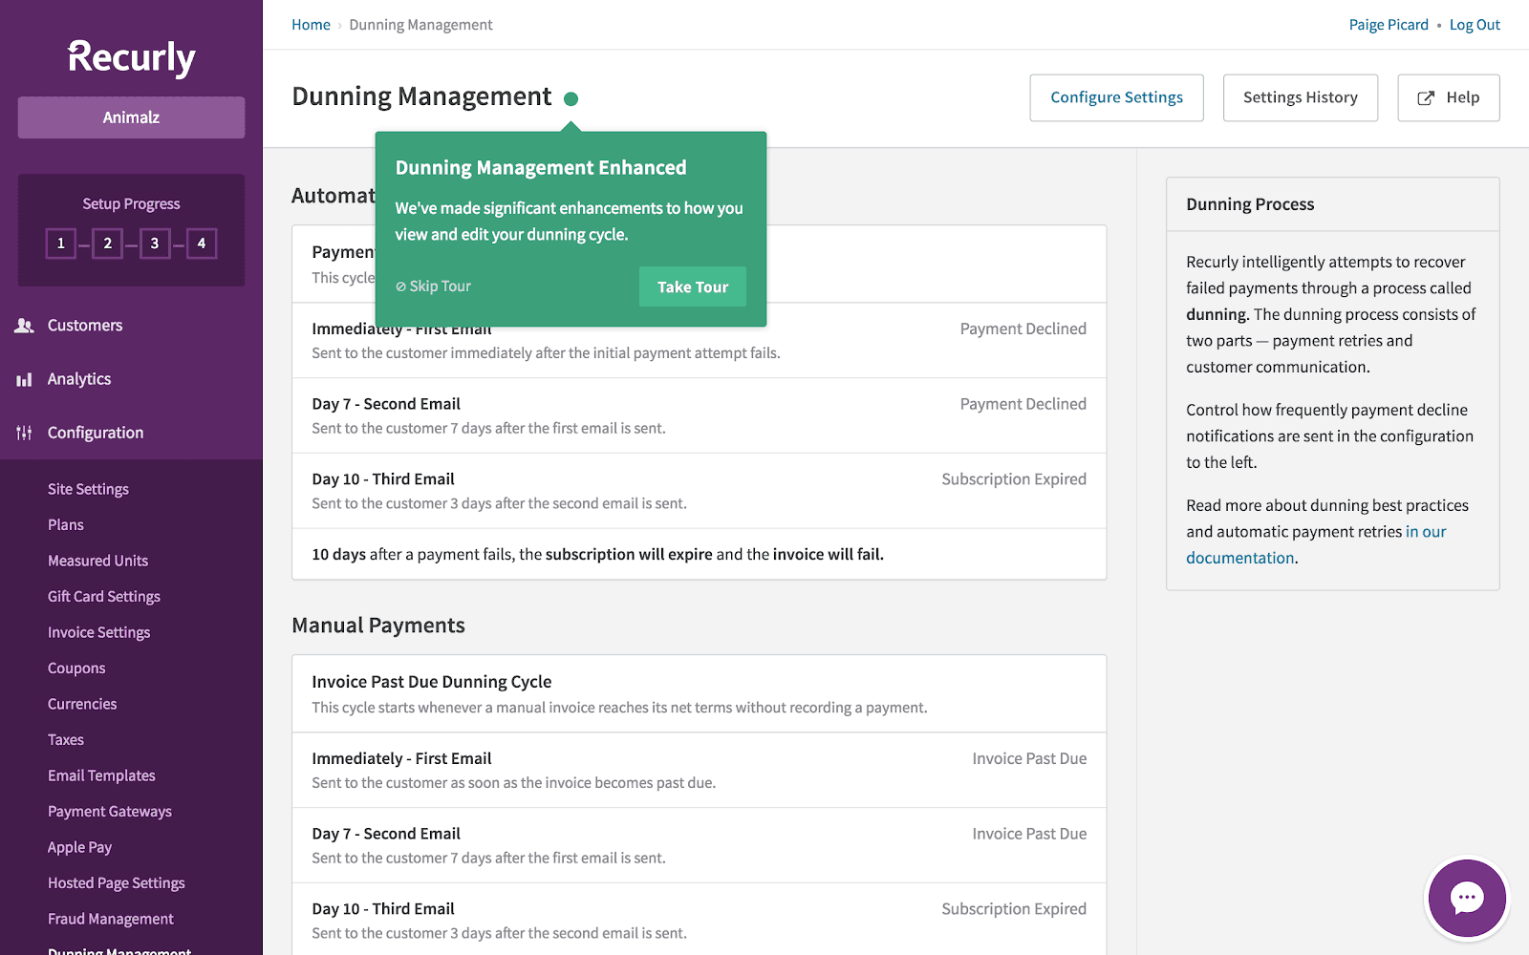Screen dimensions: 1529x955
Task: Open Configure Settings
Action: [1116, 97]
